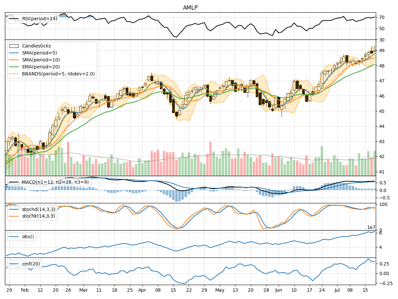
Task: Click the MACD legend line sample
Action: tap(14, 182)
